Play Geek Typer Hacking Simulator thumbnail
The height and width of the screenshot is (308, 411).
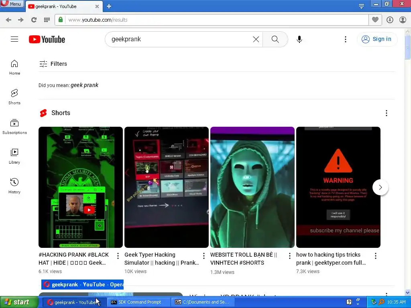click(167, 187)
